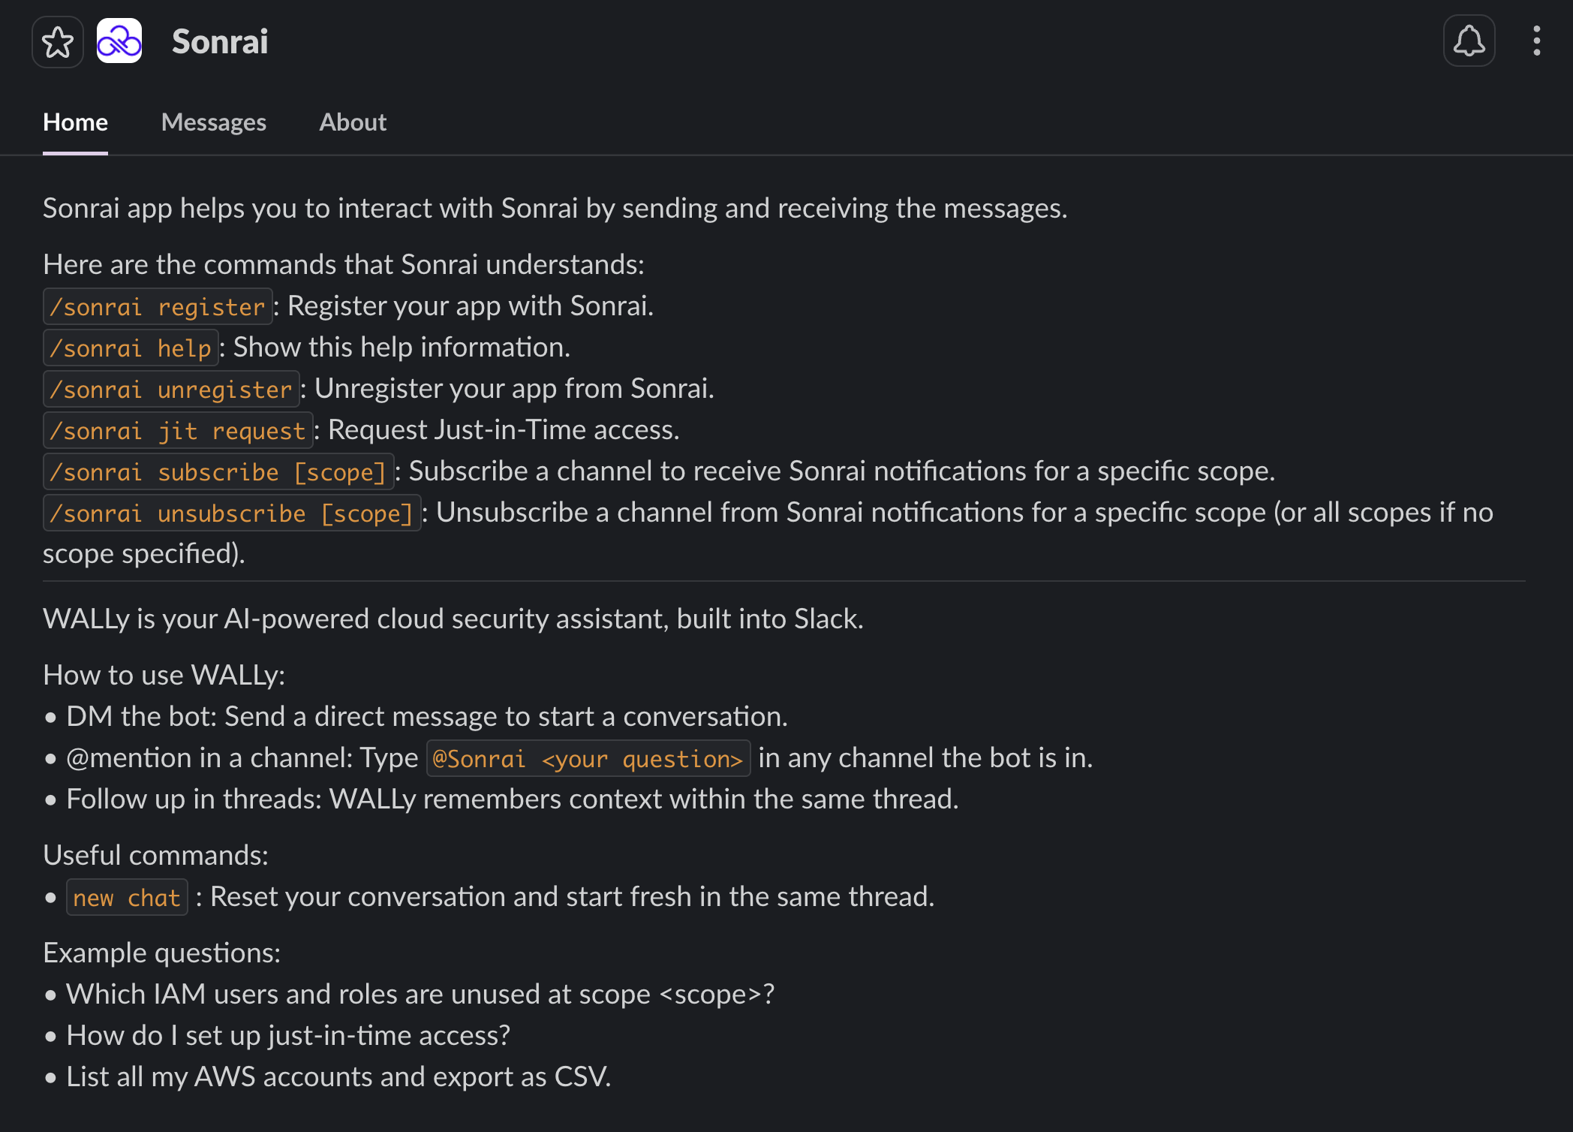Click the /sonrai subscribe [scope] command
Viewport: 1573px width, 1132px height.
point(218,471)
